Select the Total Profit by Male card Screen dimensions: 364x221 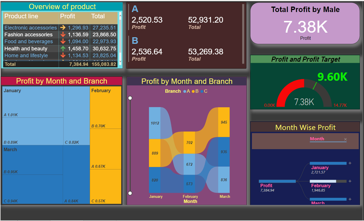(305, 23)
